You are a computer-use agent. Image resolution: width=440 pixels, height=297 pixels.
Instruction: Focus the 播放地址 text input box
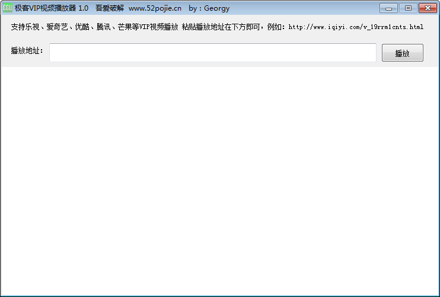212,53
